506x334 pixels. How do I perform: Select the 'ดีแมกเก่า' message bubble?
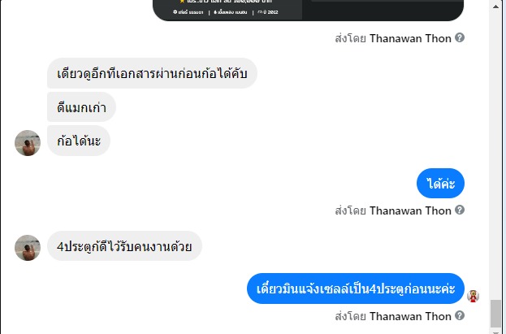tap(81, 107)
